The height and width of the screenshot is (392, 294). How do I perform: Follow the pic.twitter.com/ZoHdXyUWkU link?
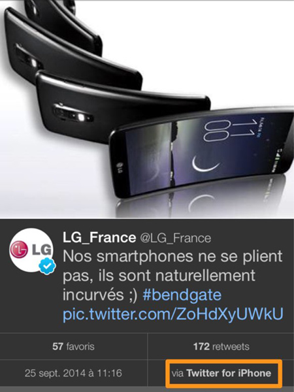pos(172,314)
